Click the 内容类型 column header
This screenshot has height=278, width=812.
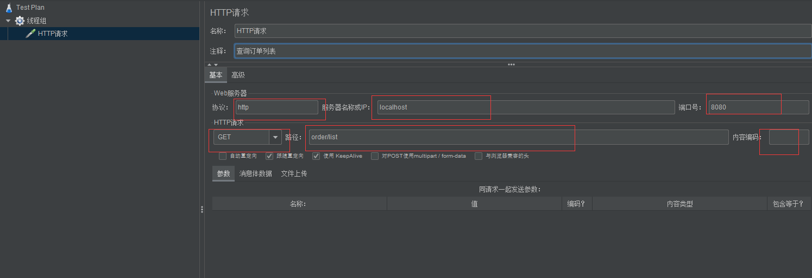point(679,204)
